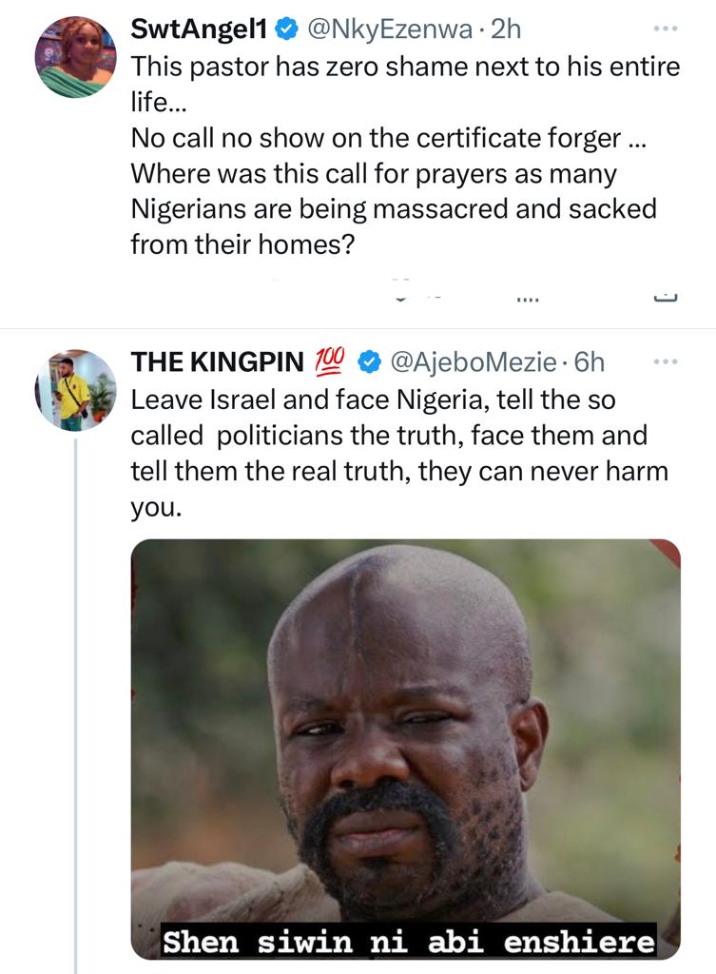The width and height of the screenshot is (716, 974).
Task: Click the SwtAngel1 display name
Action: pos(198,30)
